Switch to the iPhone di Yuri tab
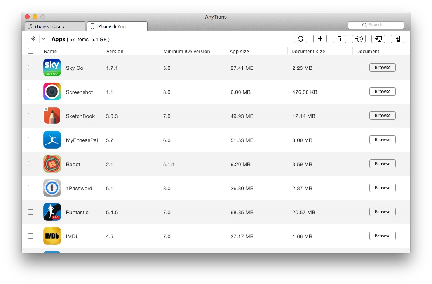The width and height of the screenshot is (432, 284). coord(117,26)
